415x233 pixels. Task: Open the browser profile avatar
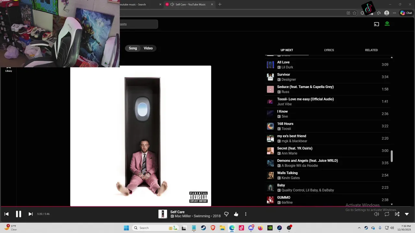(386, 13)
